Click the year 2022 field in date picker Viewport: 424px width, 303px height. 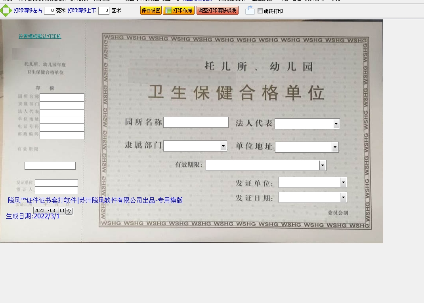point(39,211)
